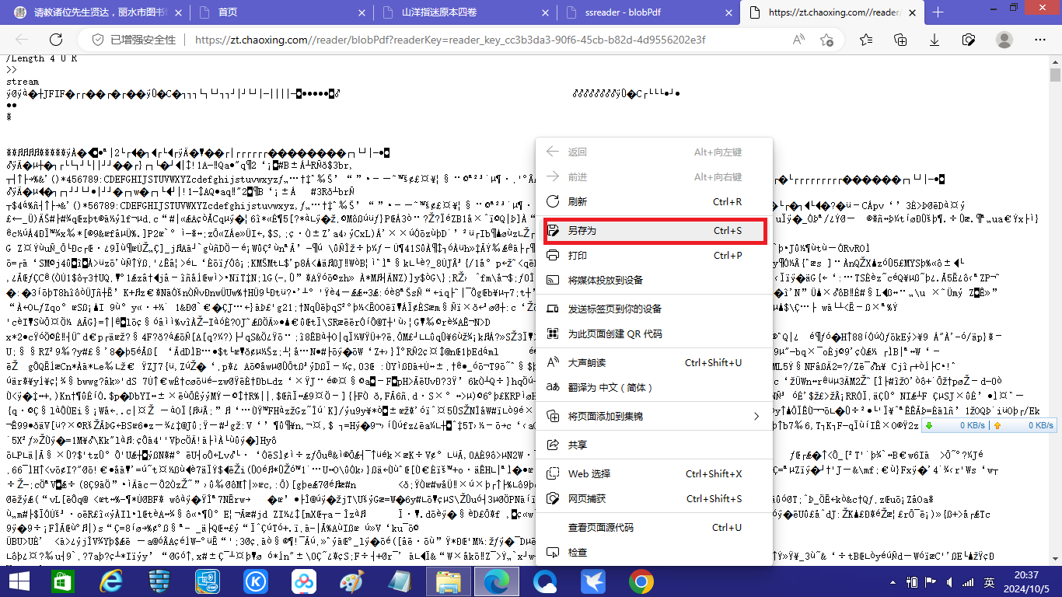Click the QR code icon in the menu

click(554, 333)
